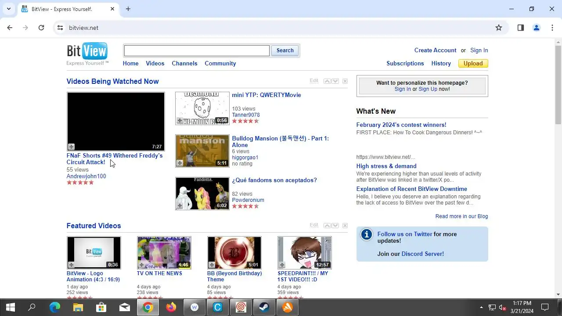Visit Tanner9078 channel
Viewport: 562px width, 316px height.
point(246,115)
